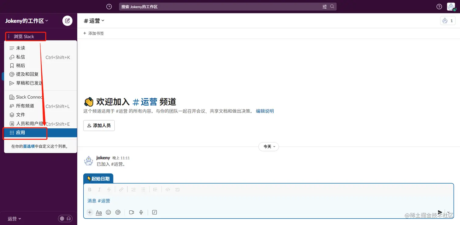Apply blockquote formatting in composer

tap(155, 189)
